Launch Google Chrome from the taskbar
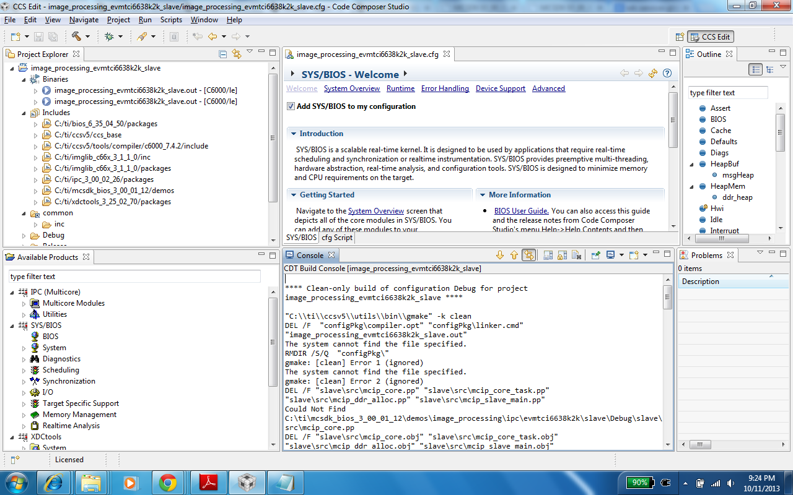 click(x=167, y=483)
